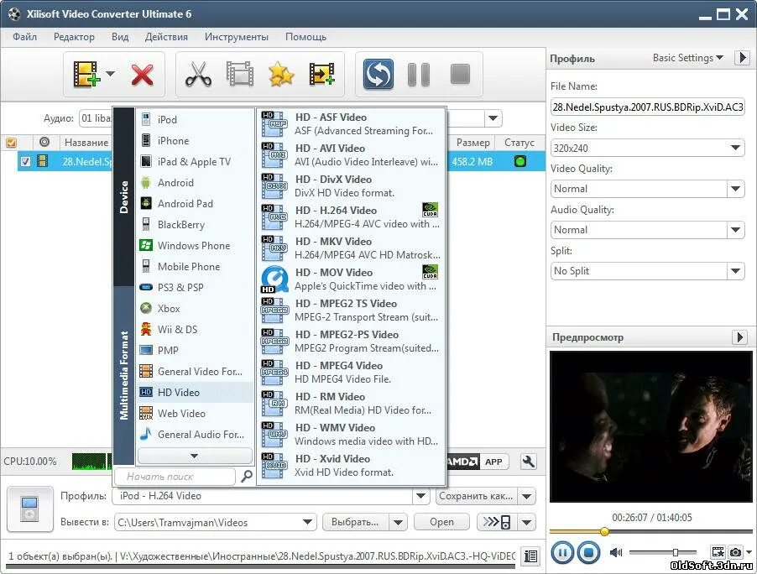Select the Web Video format category
The width and height of the screenshot is (757, 574).
click(195, 413)
